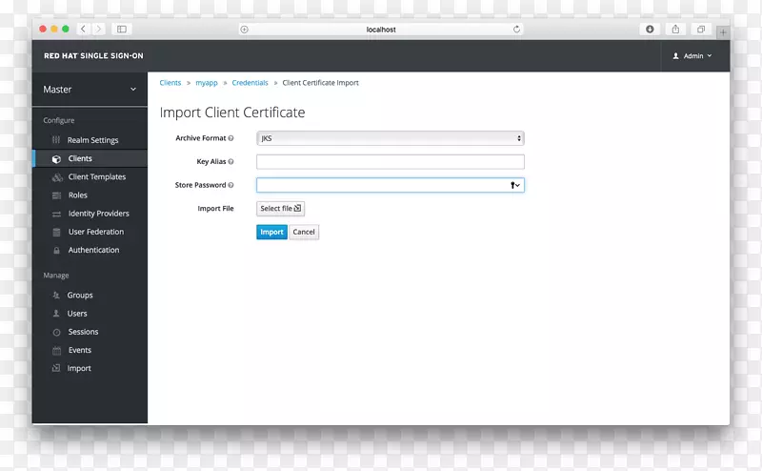Click the password key icon in Store Password

point(514,185)
